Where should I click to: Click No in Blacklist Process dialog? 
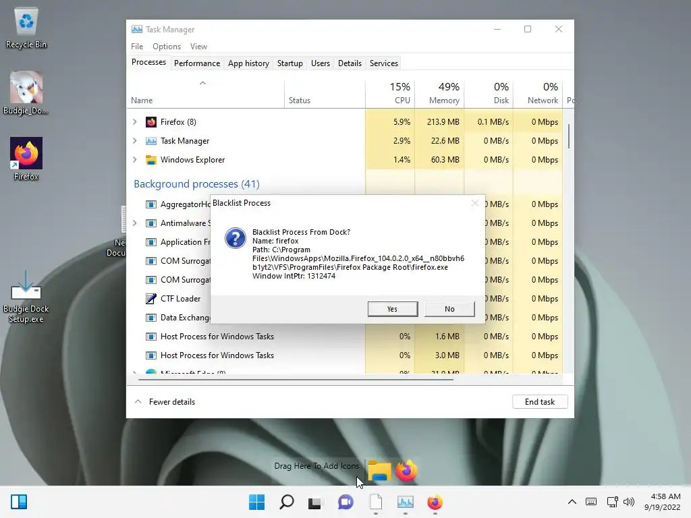pos(449,309)
